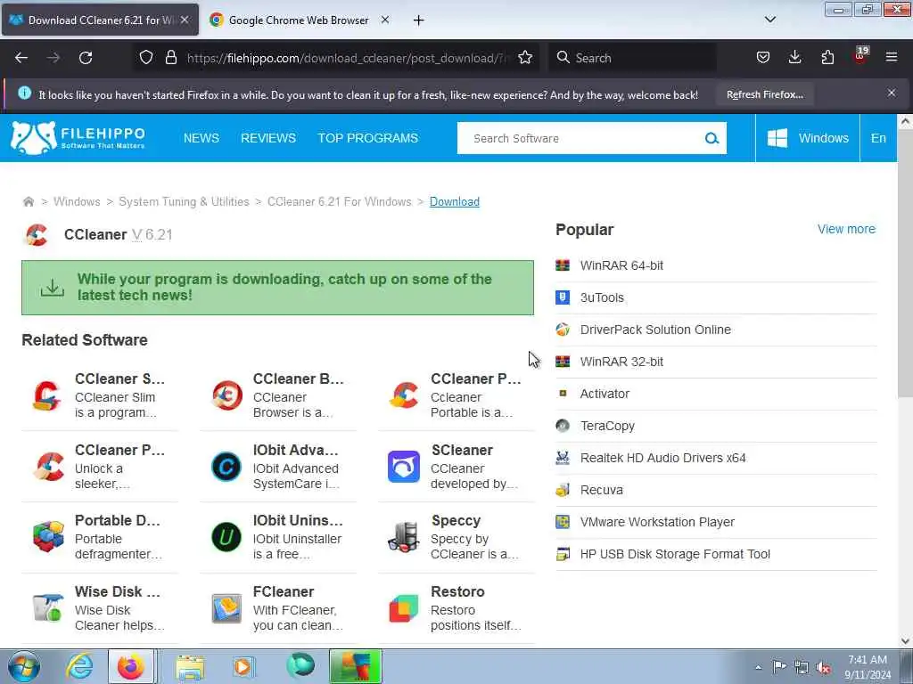Open the REVIEWS menu item
Screen dimensions: 913x684
[x=268, y=138]
